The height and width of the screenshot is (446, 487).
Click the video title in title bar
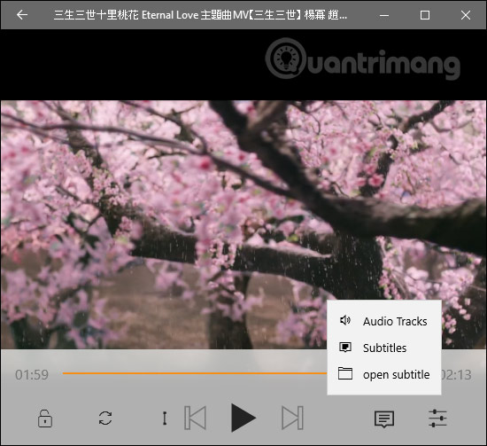click(x=200, y=15)
